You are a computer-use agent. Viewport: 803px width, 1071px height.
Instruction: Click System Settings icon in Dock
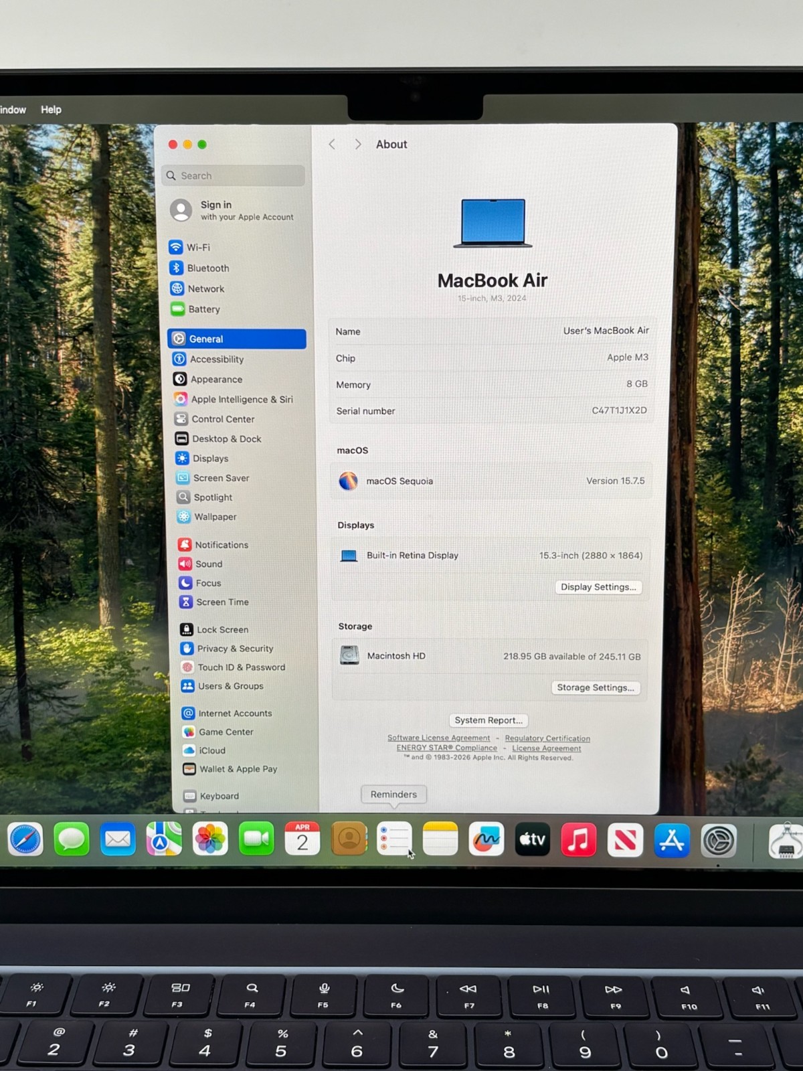click(x=719, y=841)
